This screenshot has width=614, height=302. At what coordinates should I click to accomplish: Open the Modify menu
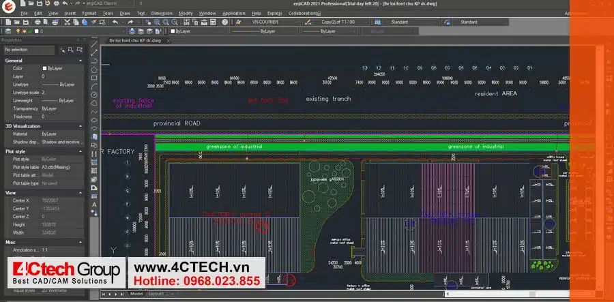[186, 14]
